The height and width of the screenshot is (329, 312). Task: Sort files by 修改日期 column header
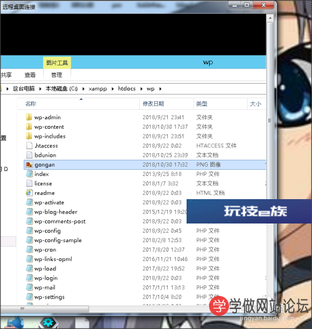tap(153, 104)
